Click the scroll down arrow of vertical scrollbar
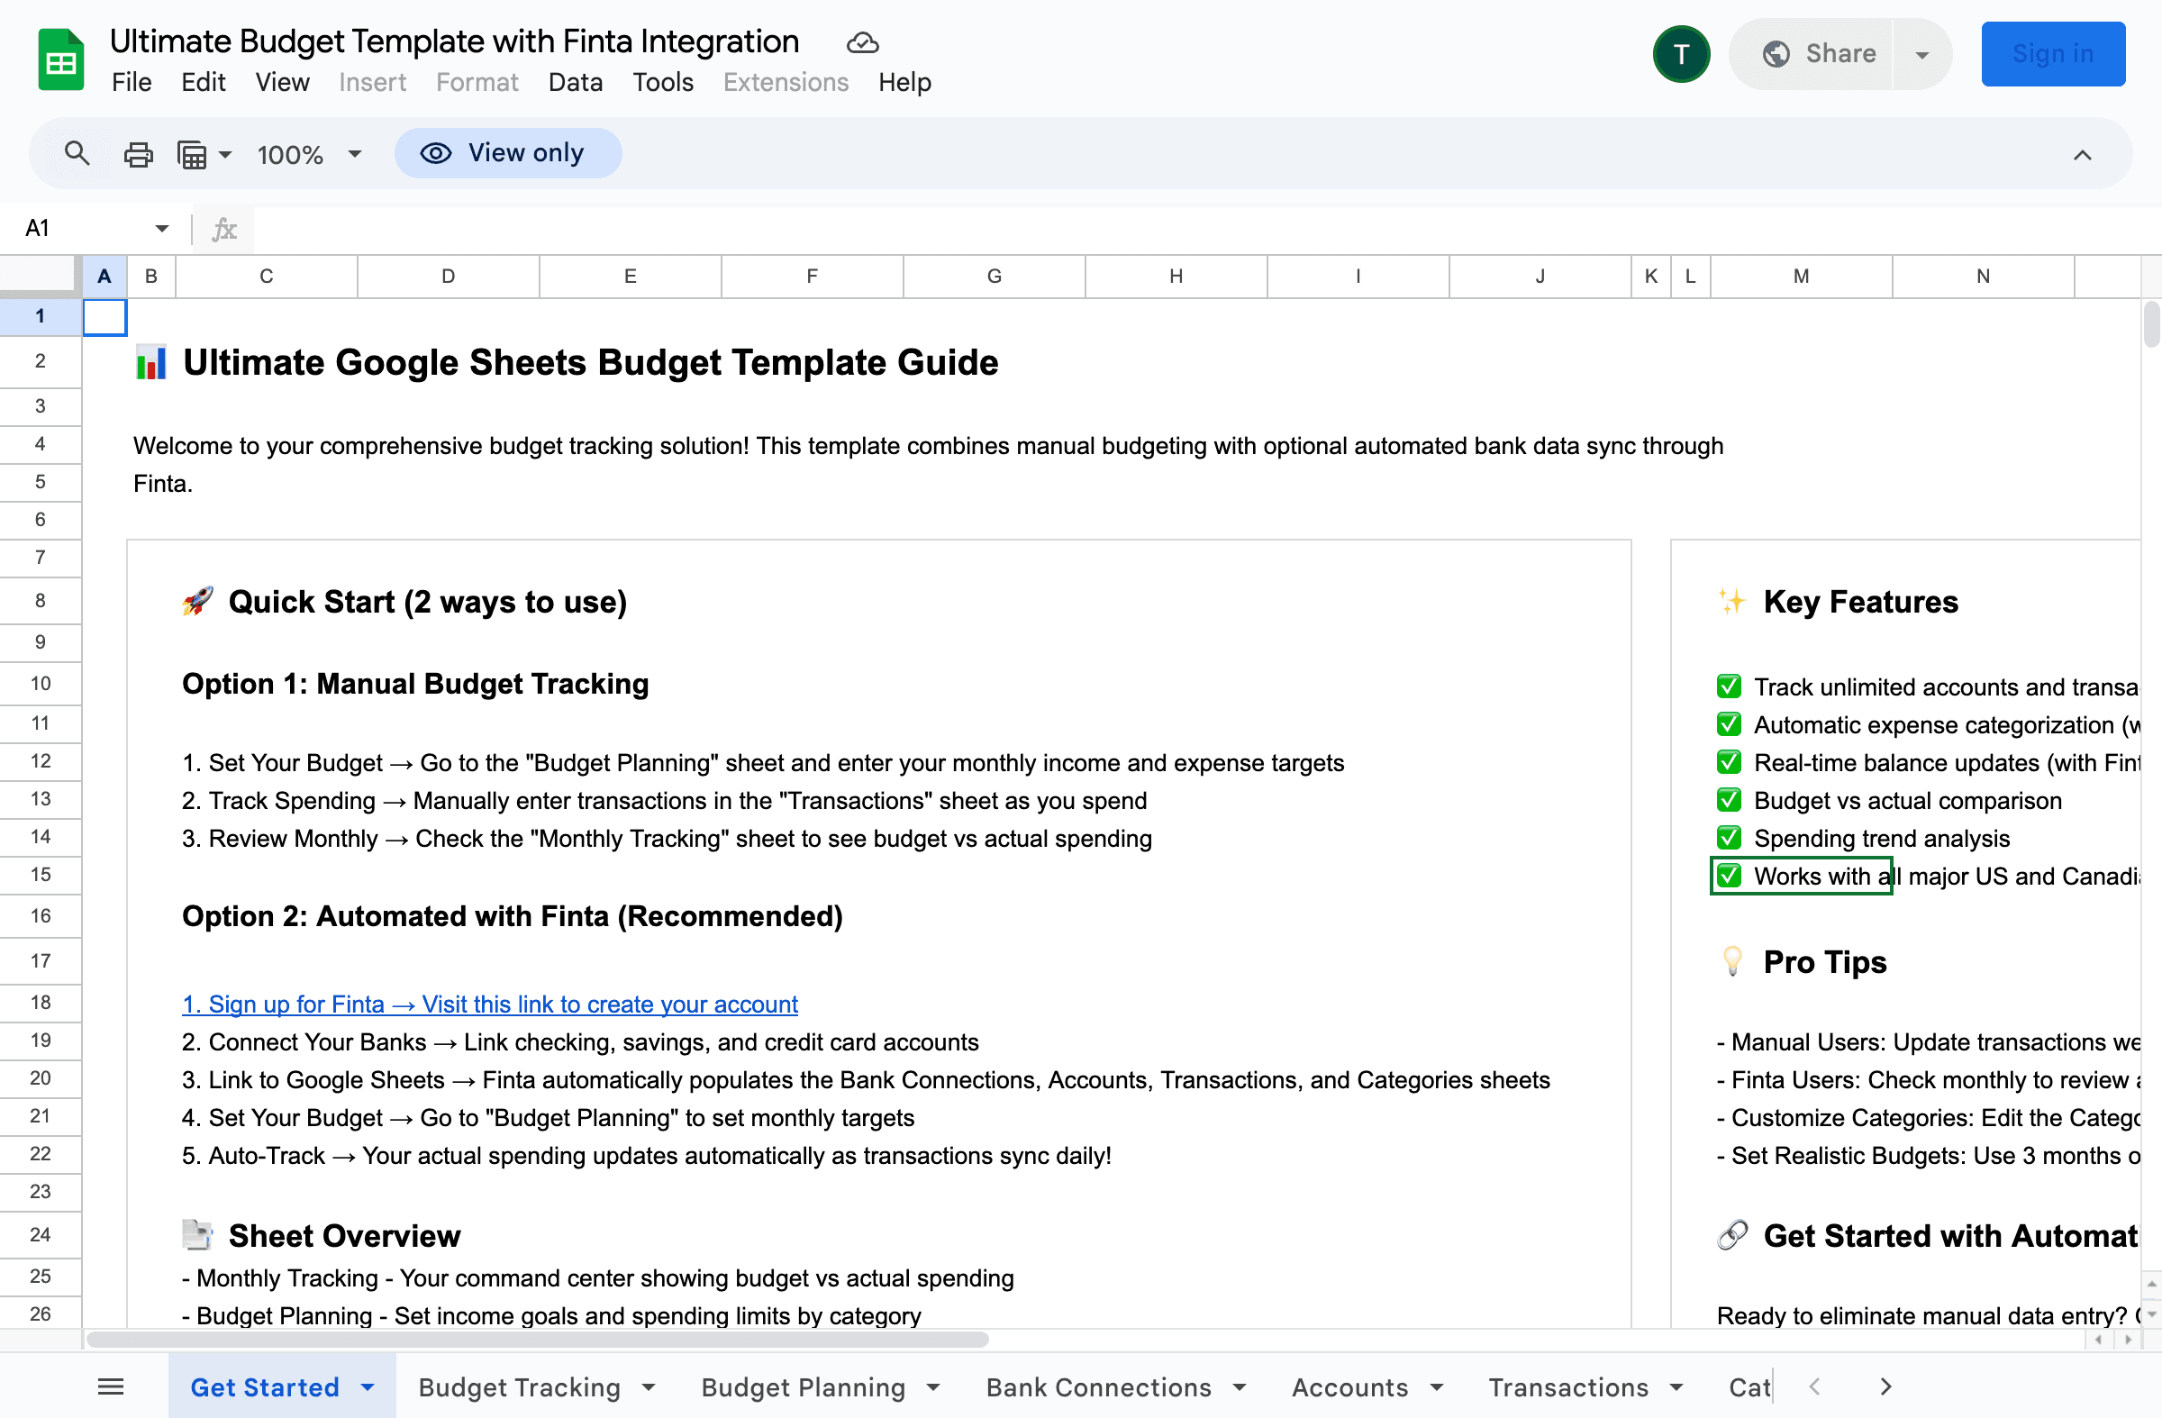 click(x=2151, y=1314)
